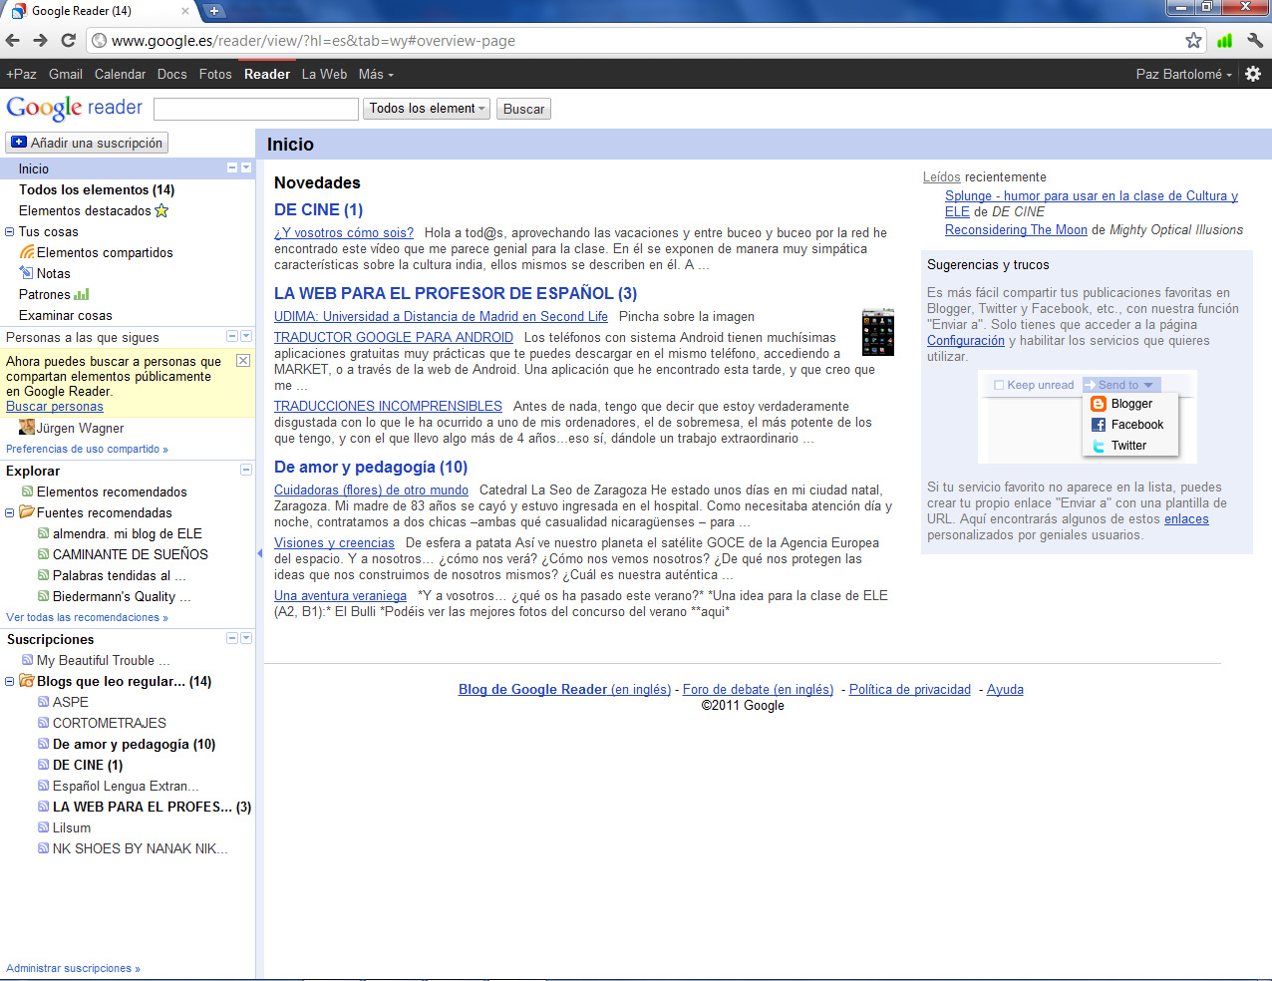The height and width of the screenshot is (981, 1272).
Task: Open Calendar from the Google bar
Action: 120,74
